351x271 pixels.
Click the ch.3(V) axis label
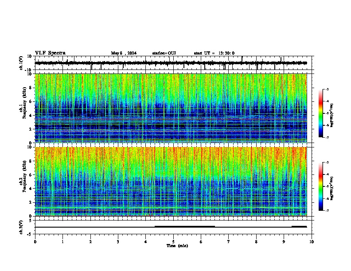pyautogui.click(x=21, y=227)
